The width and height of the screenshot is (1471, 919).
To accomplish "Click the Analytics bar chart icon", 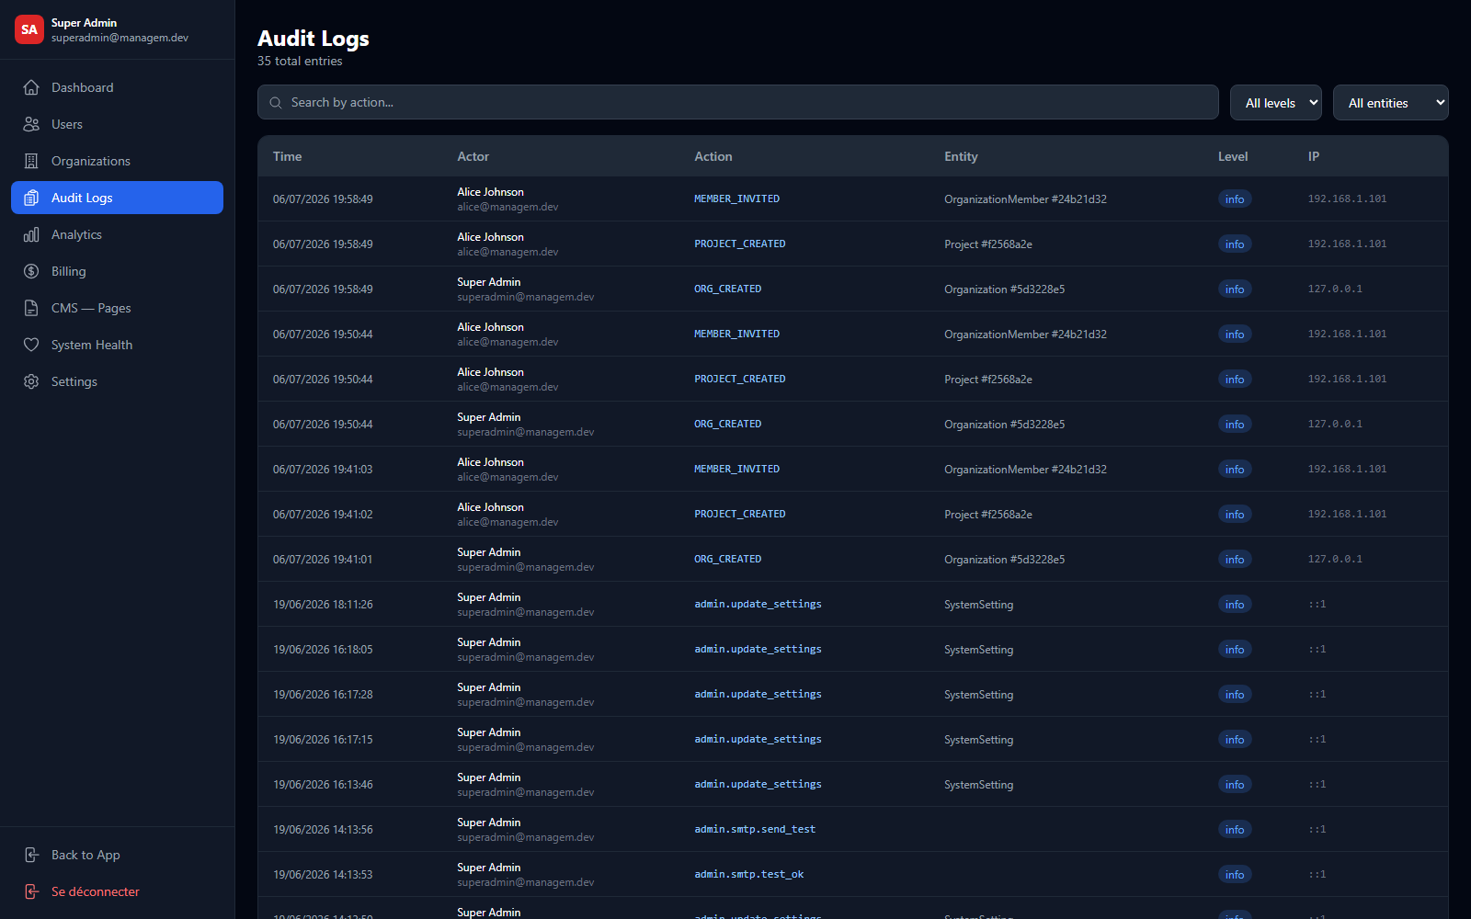I will click(x=31, y=234).
